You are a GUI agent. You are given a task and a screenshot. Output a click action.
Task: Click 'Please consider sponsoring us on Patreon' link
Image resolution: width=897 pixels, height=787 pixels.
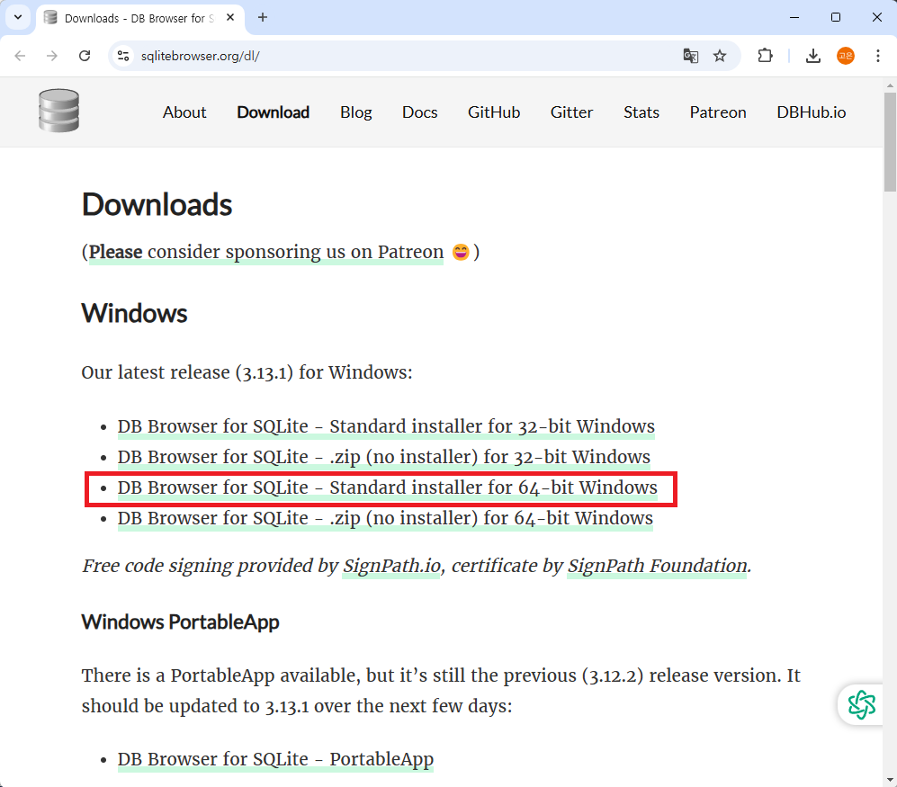(266, 252)
